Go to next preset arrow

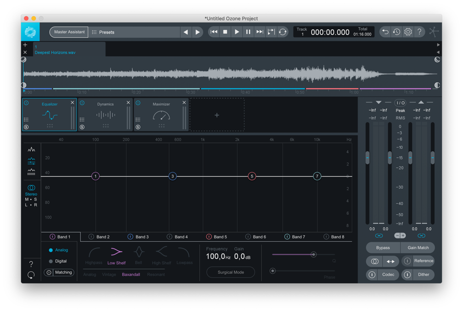pyautogui.click(x=197, y=32)
